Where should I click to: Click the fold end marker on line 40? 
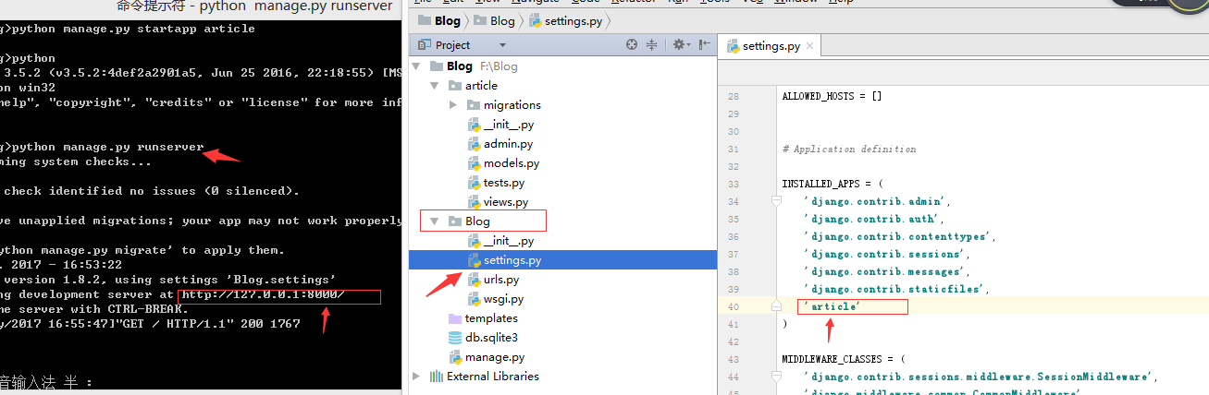click(x=776, y=305)
